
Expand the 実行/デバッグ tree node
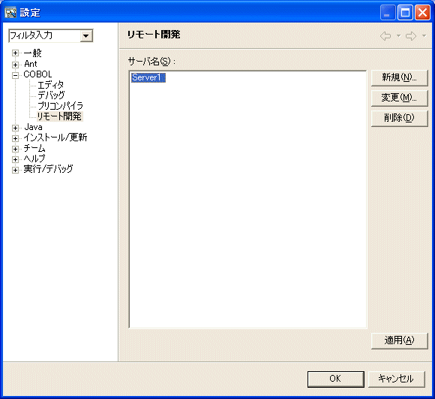click(x=15, y=170)
